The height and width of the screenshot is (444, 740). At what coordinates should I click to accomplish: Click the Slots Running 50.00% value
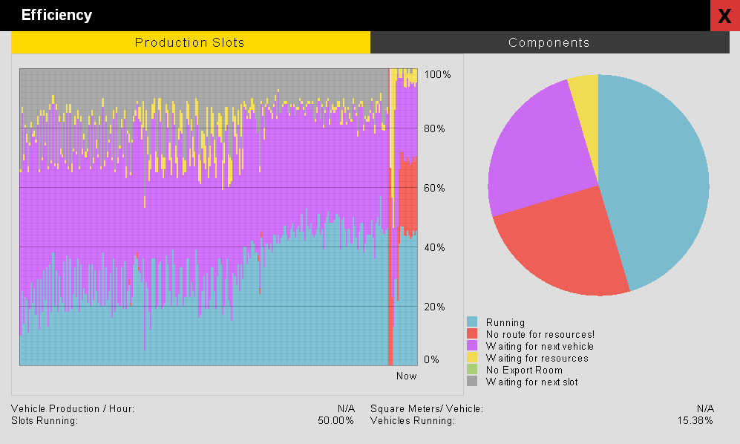pos(335,420)
